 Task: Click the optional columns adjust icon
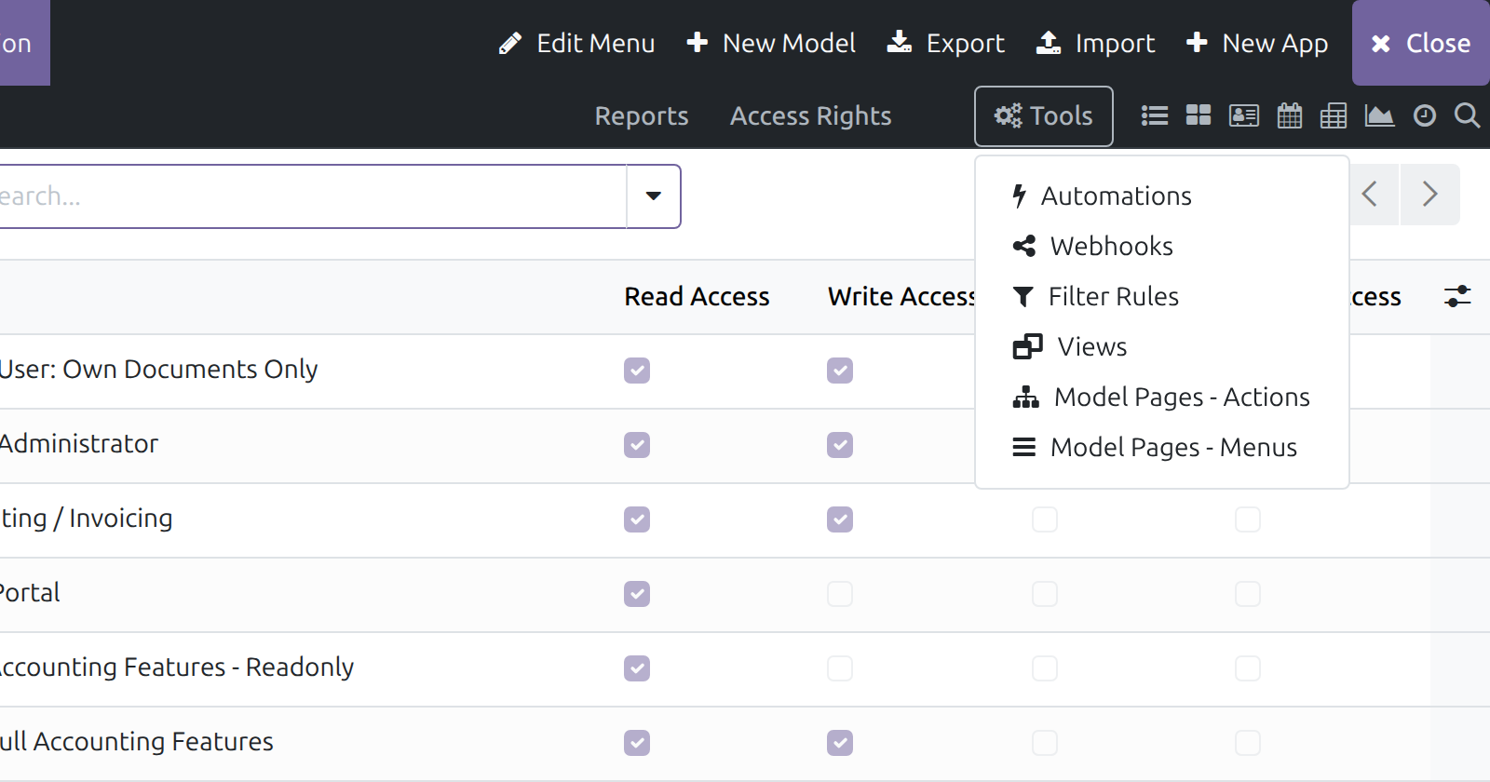(x=1457, y=296)
